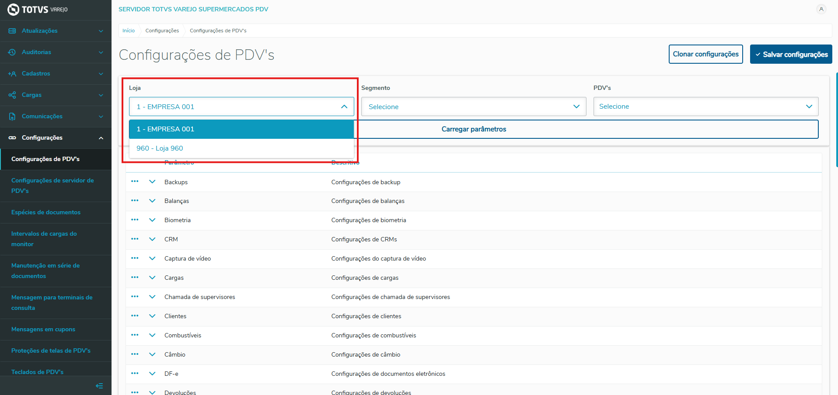Open the three-dot menu for Backups

(135, 182)
